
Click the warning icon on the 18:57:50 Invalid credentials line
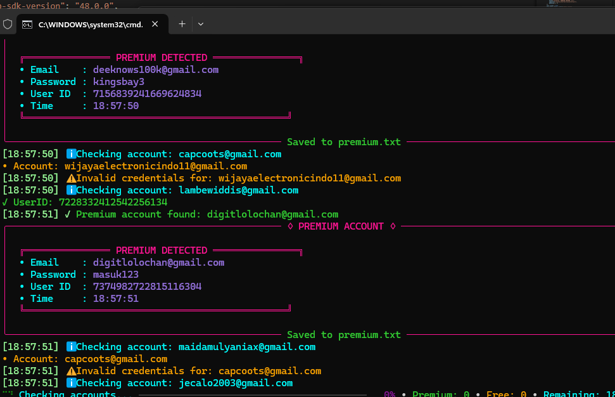[x=72, y=178]
